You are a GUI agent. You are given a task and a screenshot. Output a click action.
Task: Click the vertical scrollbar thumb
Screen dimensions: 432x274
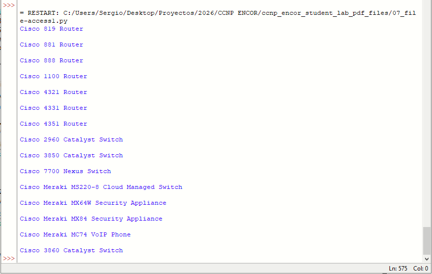click(x=427, y=241)
